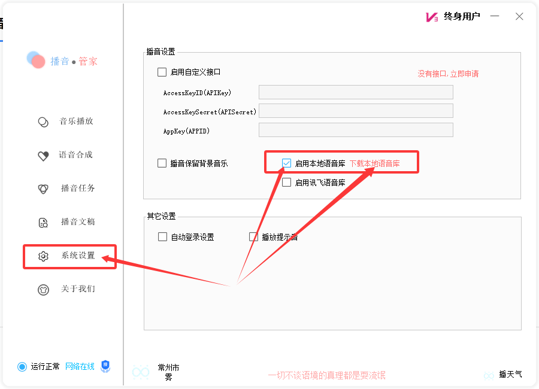Enable 启用讯飞语音库 iFlytek voice library
The height and width of the screenshot is (389, 539).
[x=286, y=182]
